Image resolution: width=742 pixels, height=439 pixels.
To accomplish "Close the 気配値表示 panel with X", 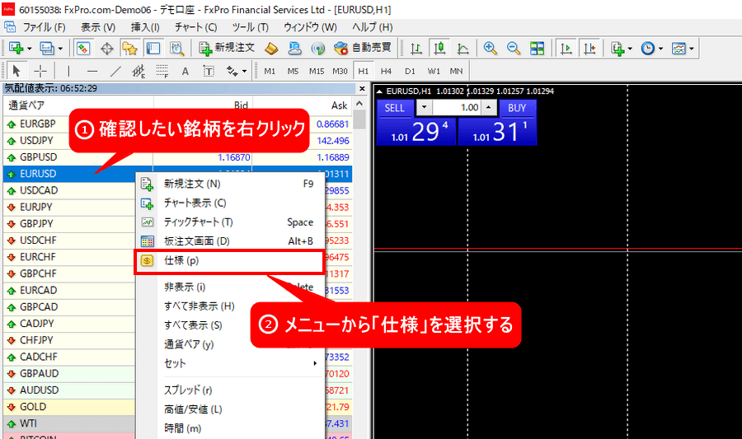I will tap(362, 88).
